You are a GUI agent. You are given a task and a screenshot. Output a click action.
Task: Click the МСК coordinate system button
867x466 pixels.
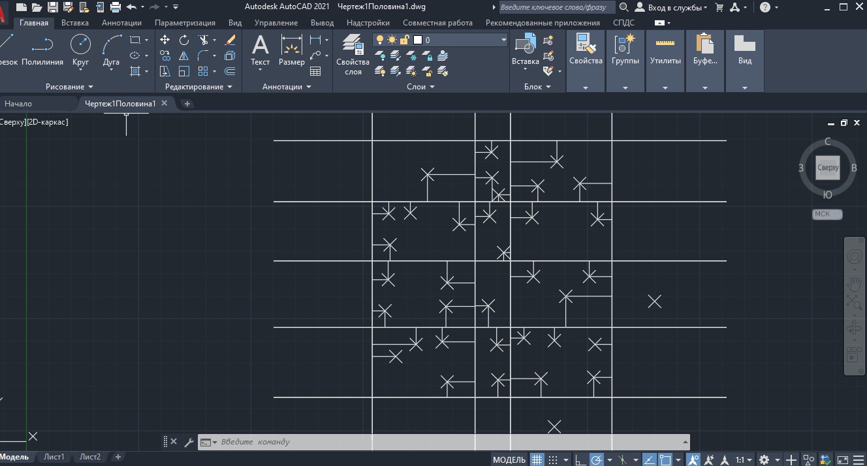click(x=827, y=214)
